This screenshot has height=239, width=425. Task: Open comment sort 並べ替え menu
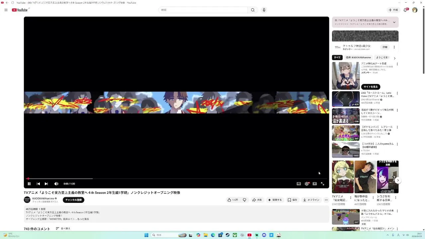(63, 229)
